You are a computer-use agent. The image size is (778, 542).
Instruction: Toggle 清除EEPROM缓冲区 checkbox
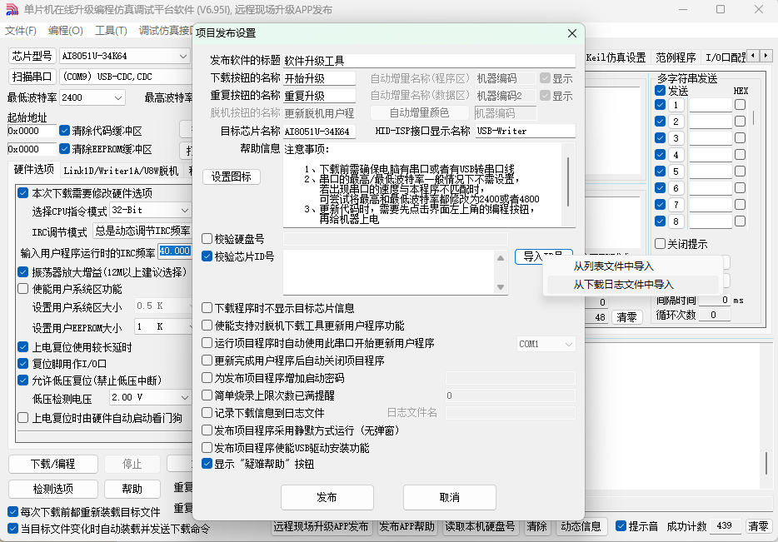tap(64, 149)
